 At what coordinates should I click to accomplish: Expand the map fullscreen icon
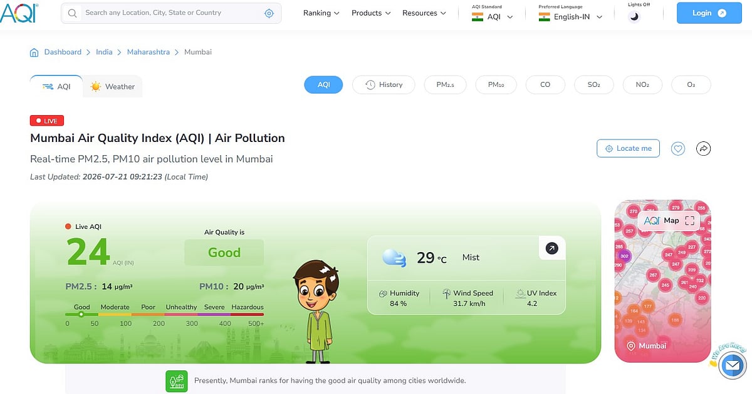(690, 221)
